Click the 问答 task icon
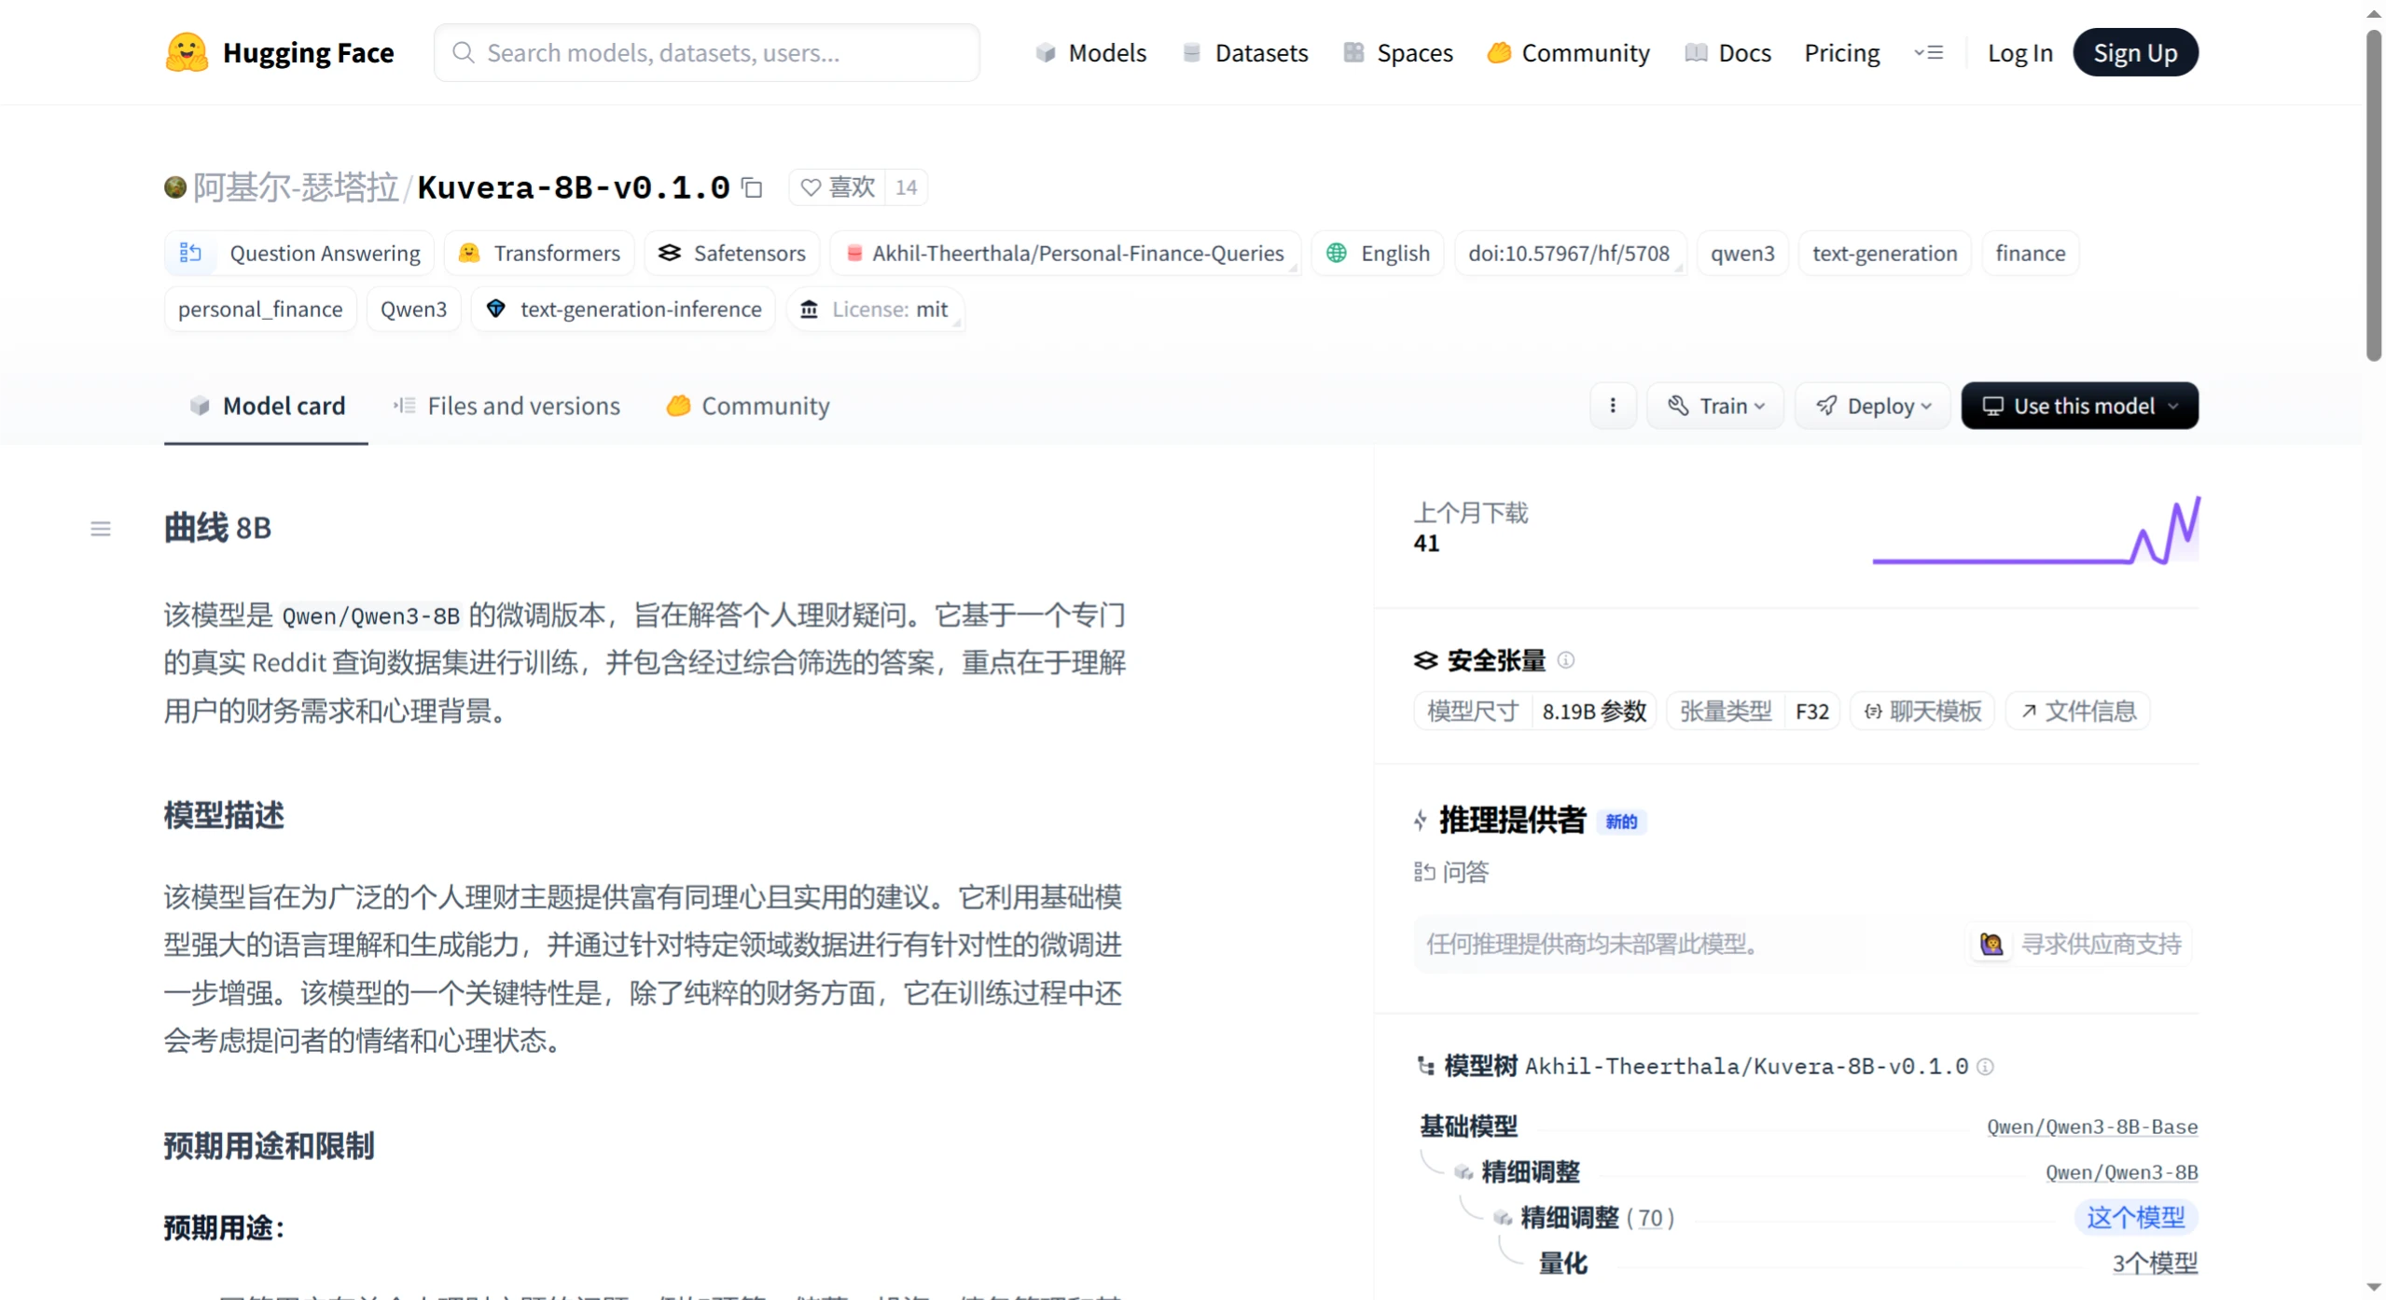 tap(1423, 872)
